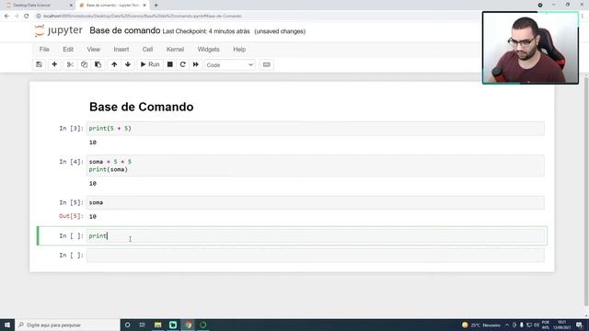The image size is (589, 331).
Task: Open the green circle app on taskbar
Action: click(203, 325)
